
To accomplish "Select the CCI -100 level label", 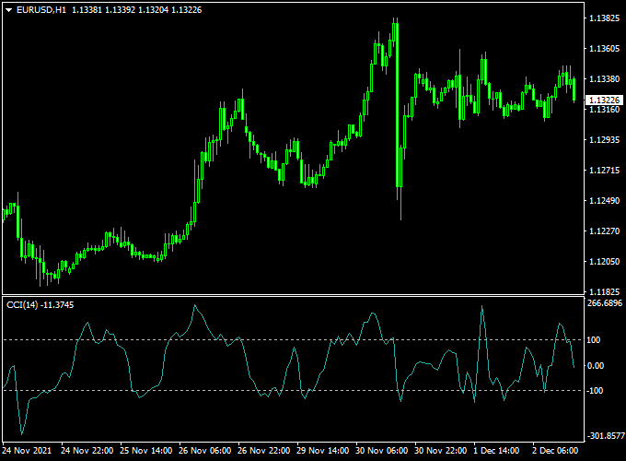I will click(595, 391).
